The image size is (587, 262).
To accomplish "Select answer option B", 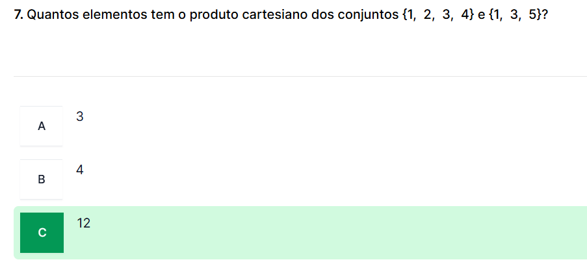I will (42, 179).
